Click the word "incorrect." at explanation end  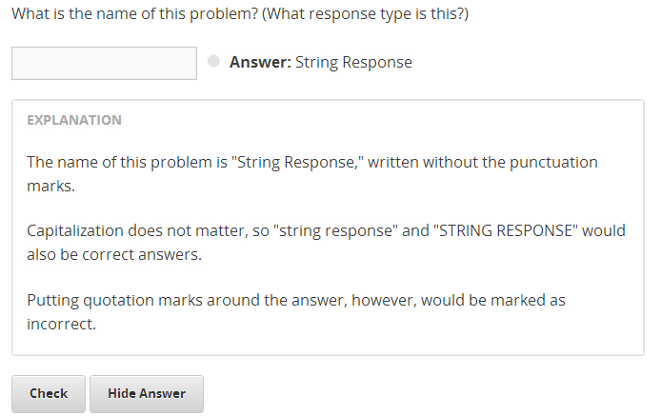[62, 324]
